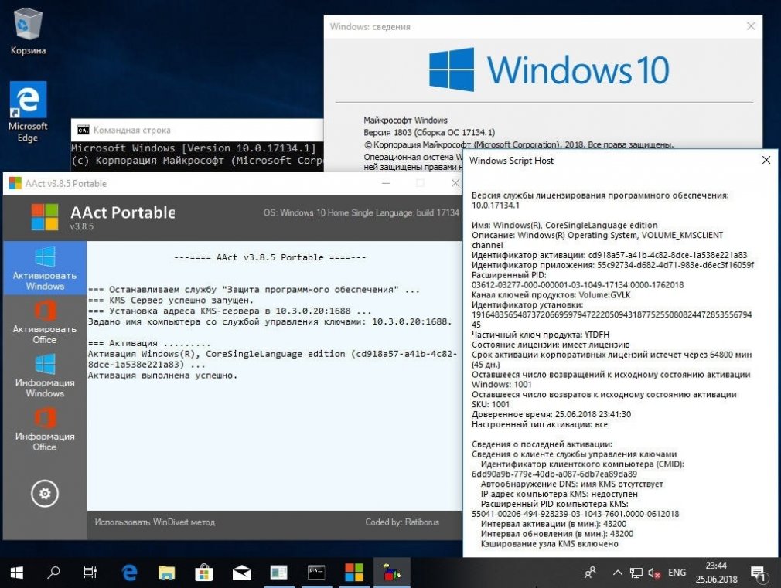
Task: Switch ENG input language indicator
Action: pyautogui.click(x=677, y=573)
